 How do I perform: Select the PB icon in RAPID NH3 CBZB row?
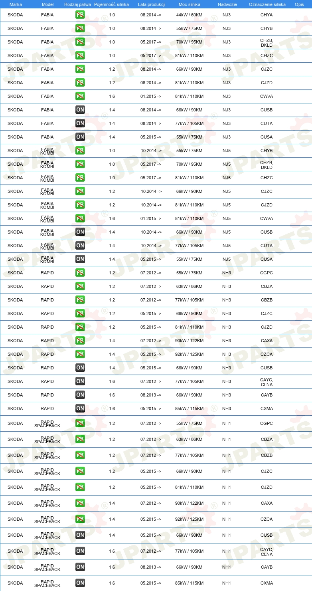pyautogui.click(x=80, y=300)
